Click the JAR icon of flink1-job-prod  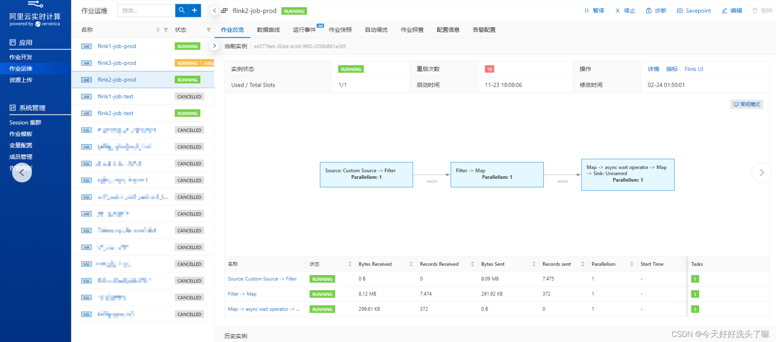[86, 47]
